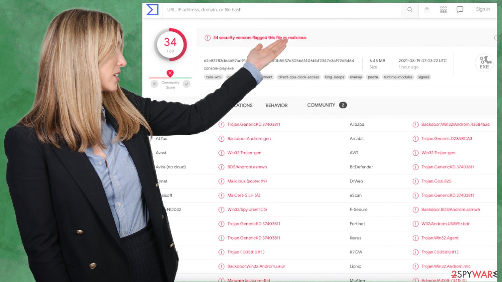Click alert icon beside Win32/Spy.Ursnif.CG

pyautogui.click(x=222, y=210)
